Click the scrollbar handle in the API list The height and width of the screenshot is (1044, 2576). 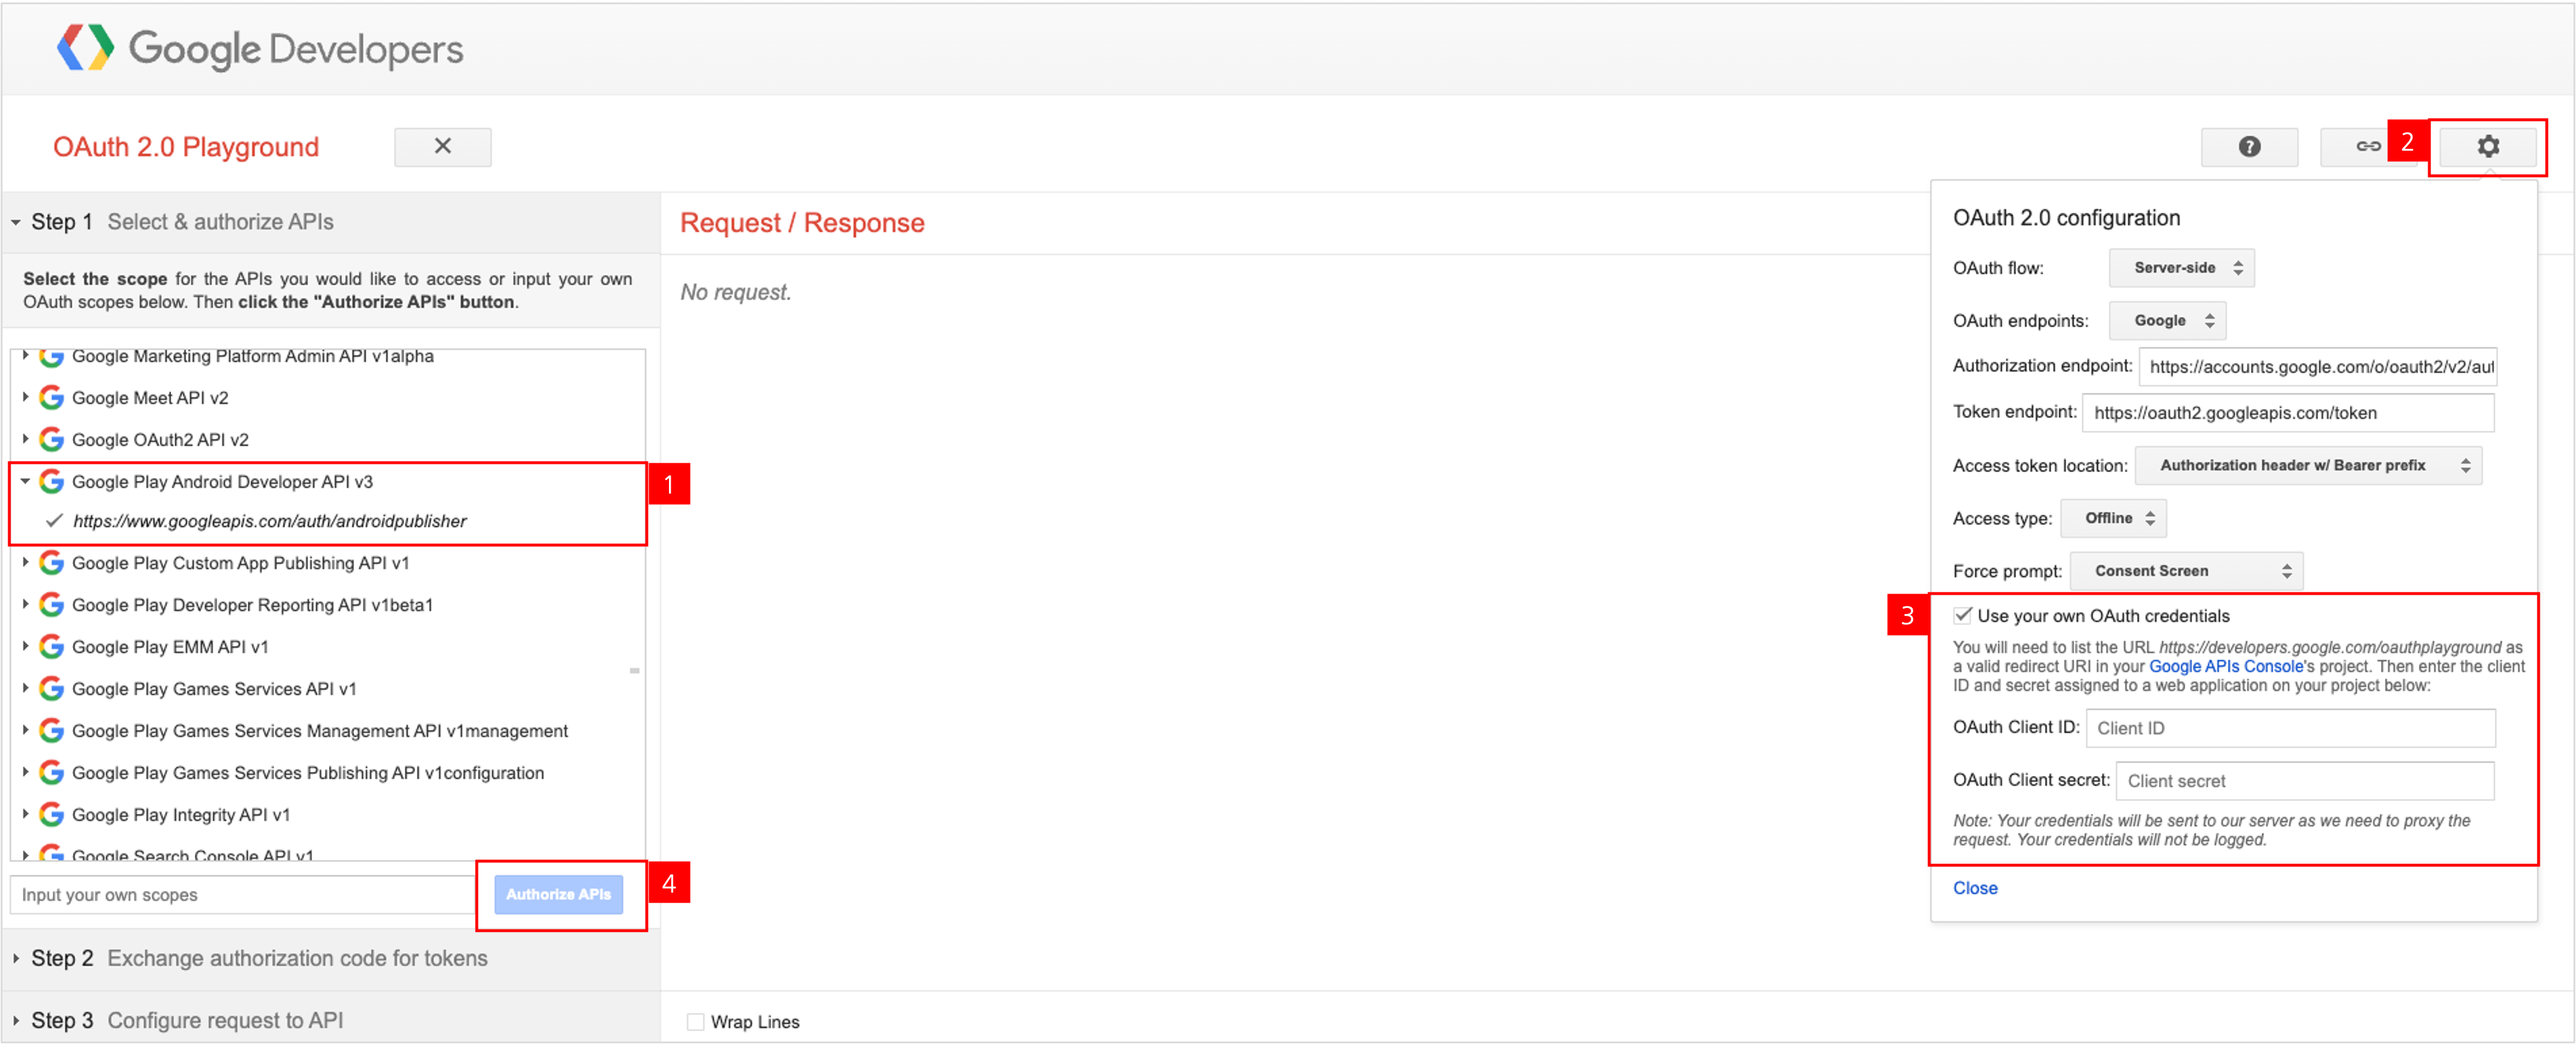(634, 671)
